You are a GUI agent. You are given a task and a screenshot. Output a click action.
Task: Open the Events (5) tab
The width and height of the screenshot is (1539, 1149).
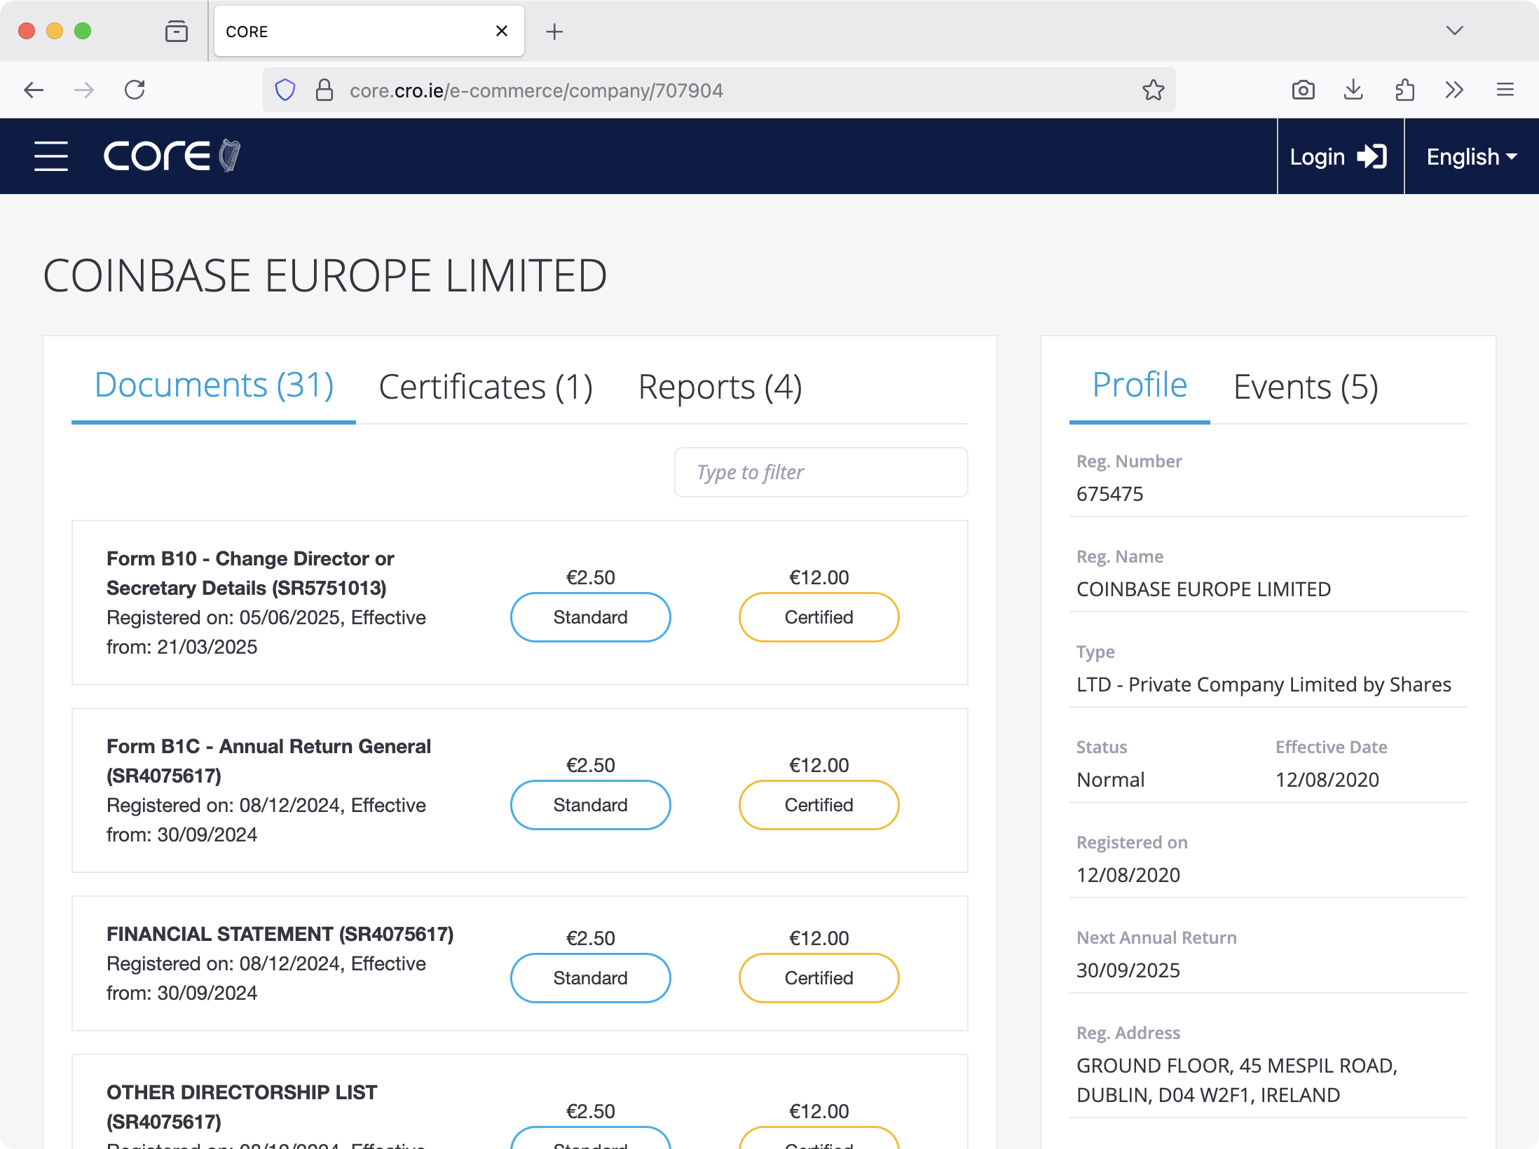coord(1305,387)
